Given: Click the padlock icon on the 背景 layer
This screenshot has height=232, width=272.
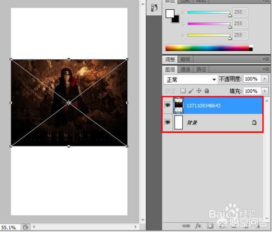Looking at the screenshot, I should (254, 123).
